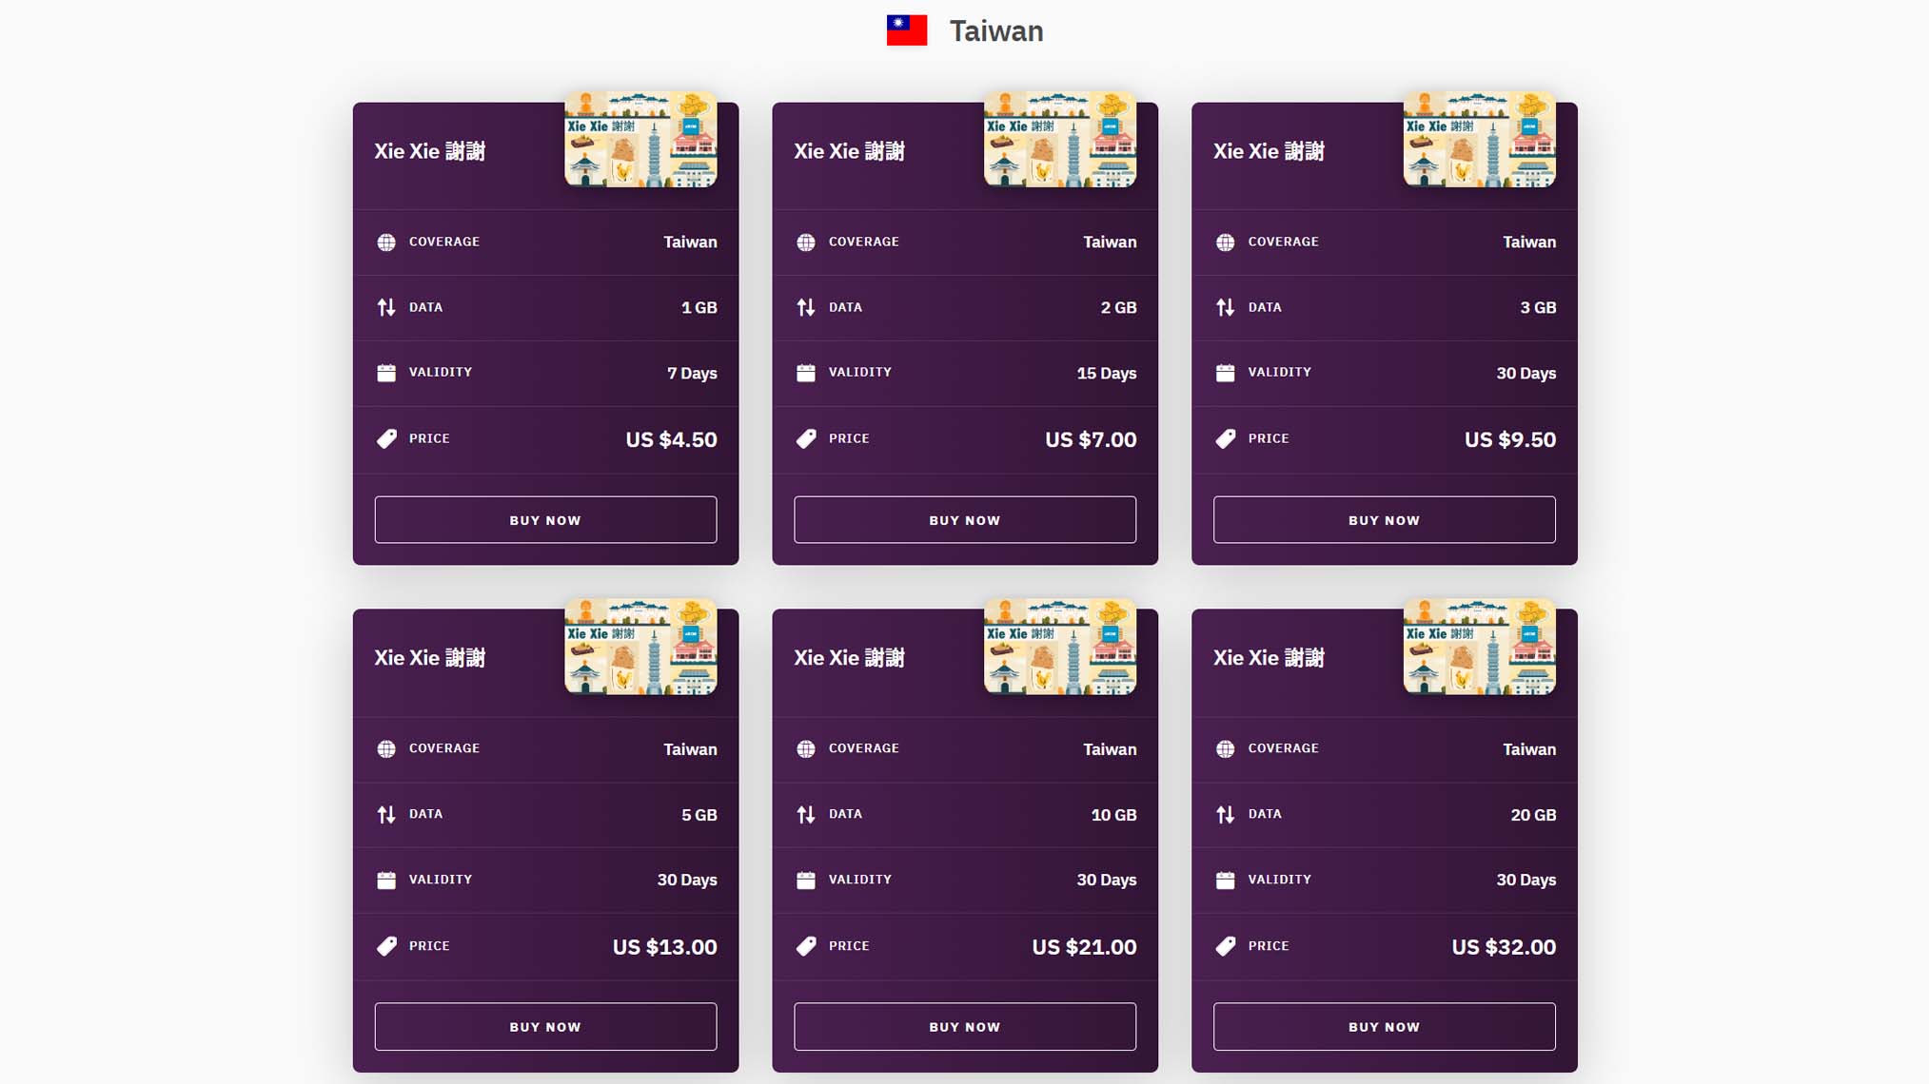
Task: Click Buy Now for 10 GB plan
Action: pos(965,1027)
